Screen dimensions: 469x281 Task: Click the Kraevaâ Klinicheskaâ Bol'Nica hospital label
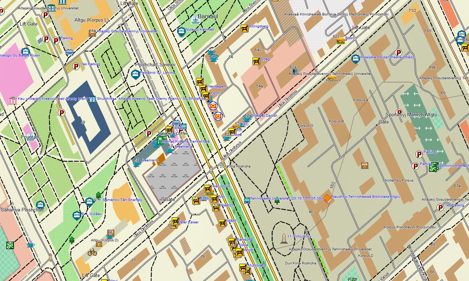[x=336, y=14]
